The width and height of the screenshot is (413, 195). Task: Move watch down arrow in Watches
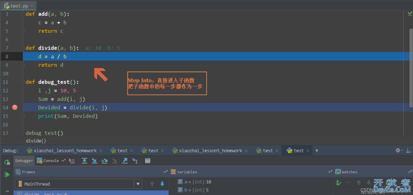369,182
